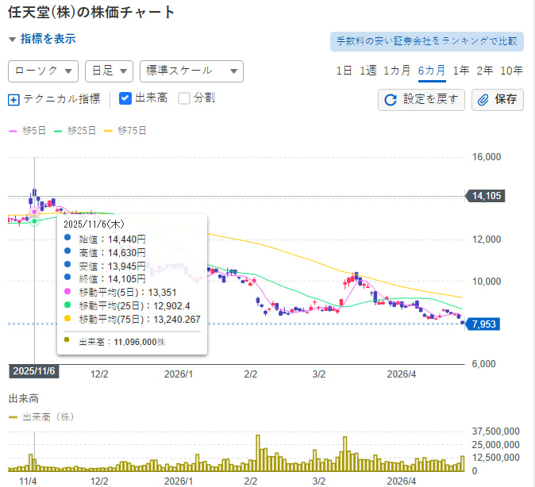Image resolution: width=535 pixels, height=487 pixels.
Task: Click the 任天堂(株)の株価チャート heading
Action: 91,13
